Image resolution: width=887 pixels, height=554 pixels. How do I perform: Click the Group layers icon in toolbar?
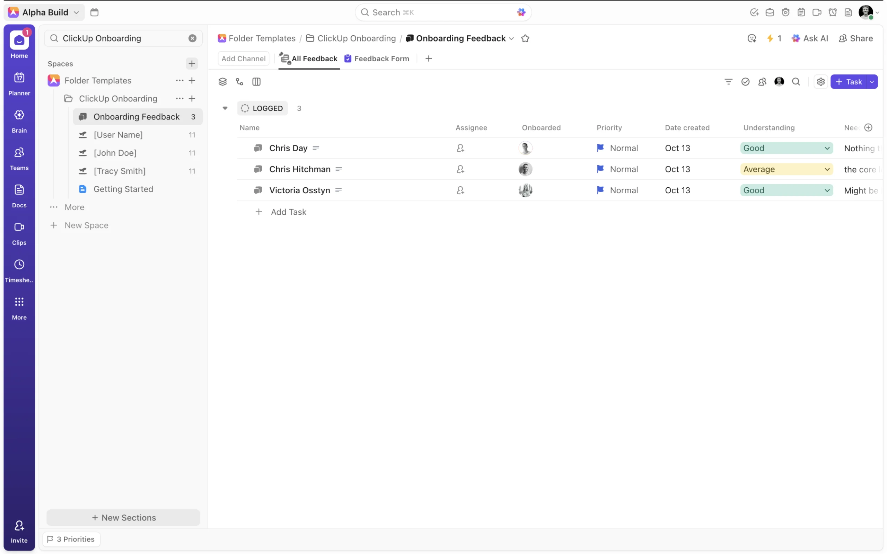(x=222, y=82)
